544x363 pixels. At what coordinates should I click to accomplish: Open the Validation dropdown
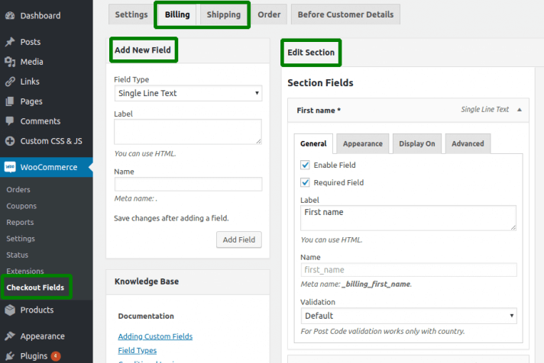[x=409, y=316]
